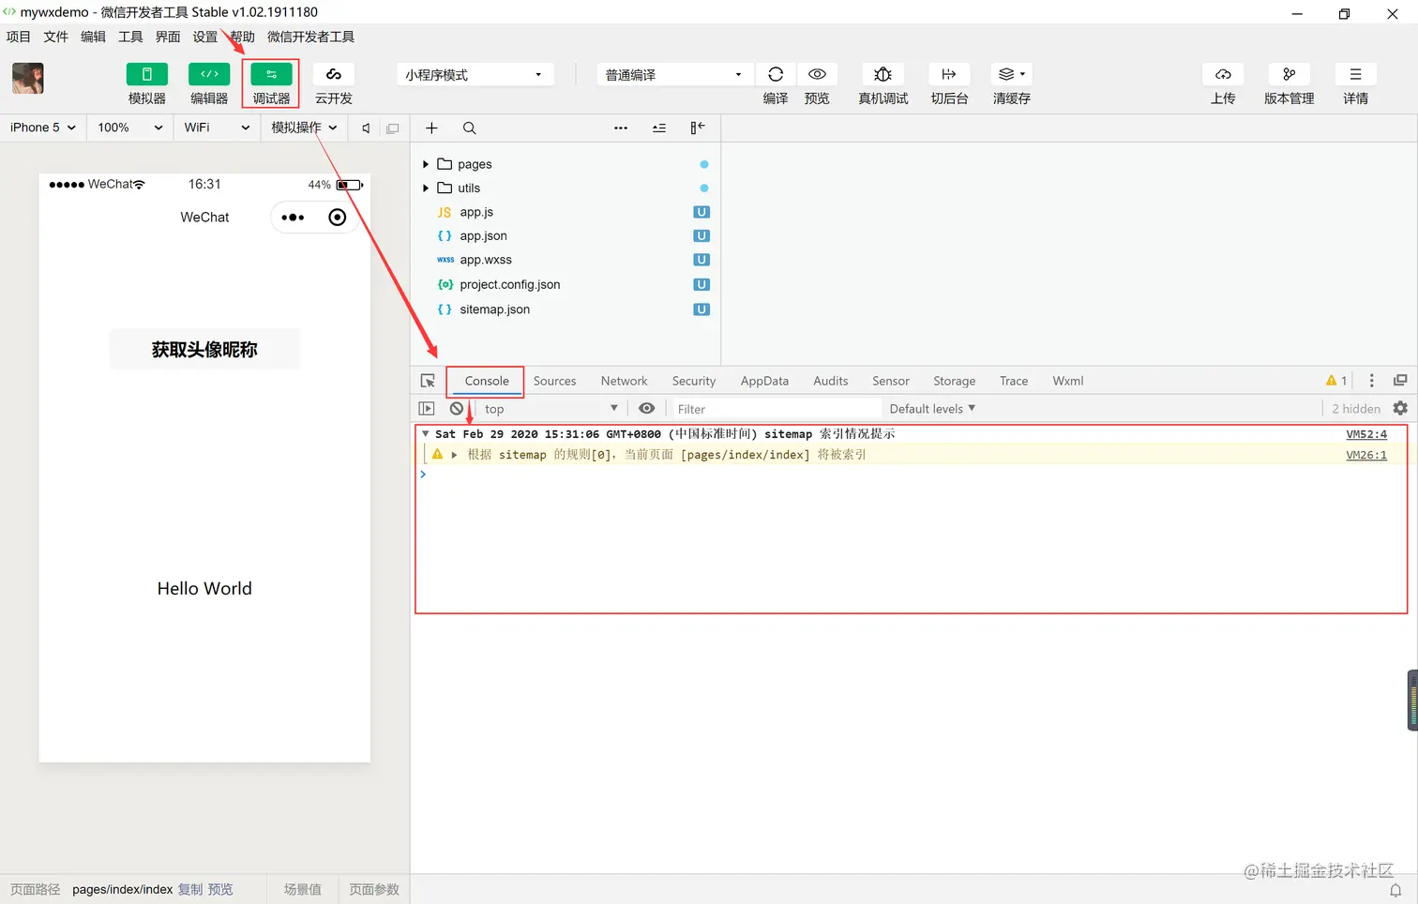Screen dimensions: 1418x904
Task: Toggle the console sidebar icon
Action: 427,409
